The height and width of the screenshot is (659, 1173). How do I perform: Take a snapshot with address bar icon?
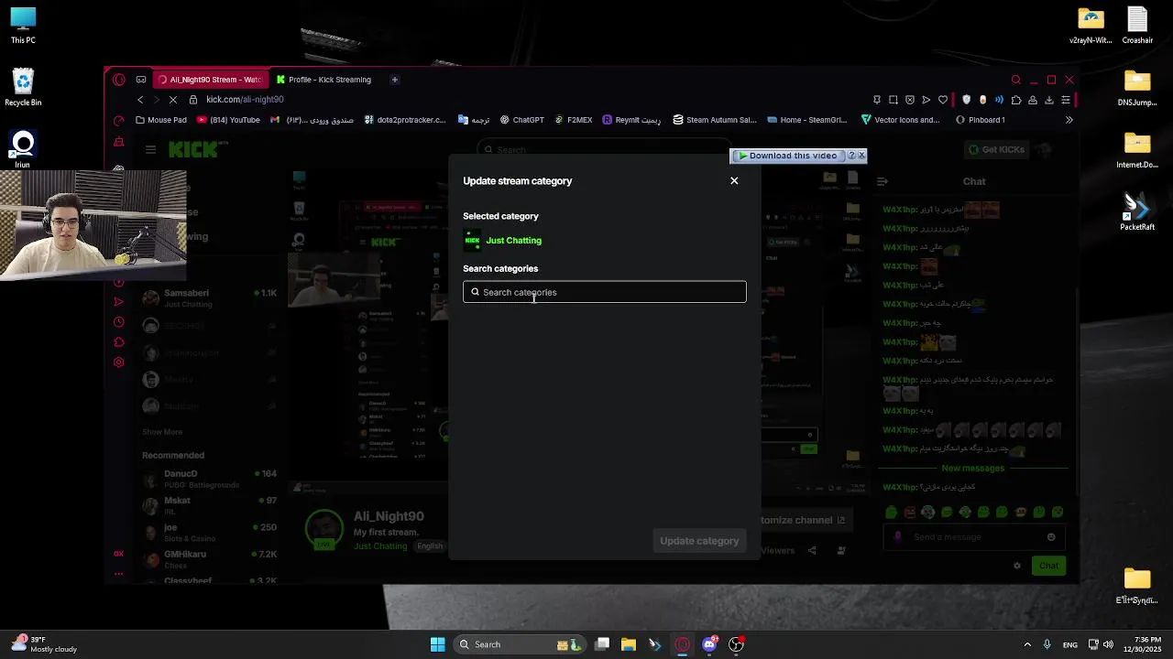click(x=893, y=100)
